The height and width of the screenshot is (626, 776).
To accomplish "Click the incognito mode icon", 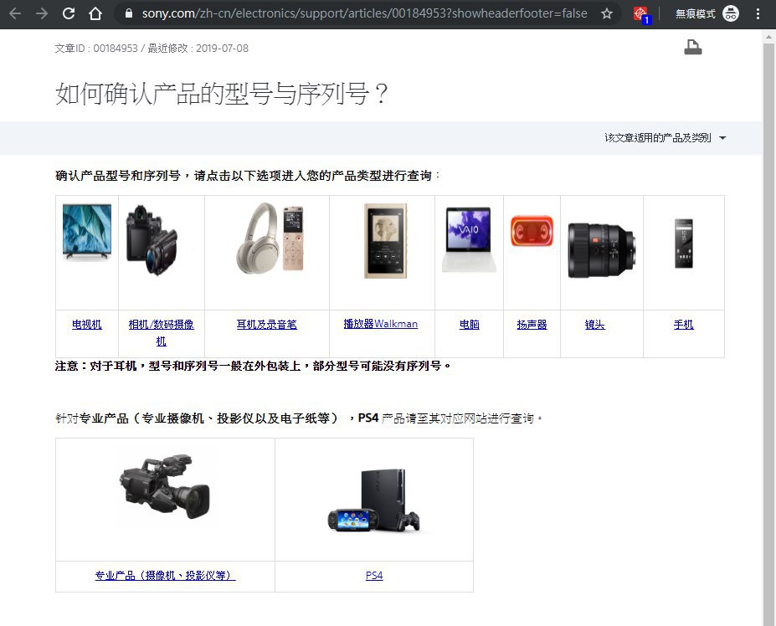I will pyautogui.click(x=731, y=13).
